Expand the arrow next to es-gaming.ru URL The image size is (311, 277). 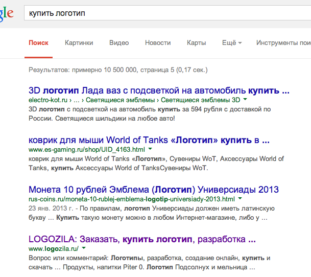(x=150, y=149)
